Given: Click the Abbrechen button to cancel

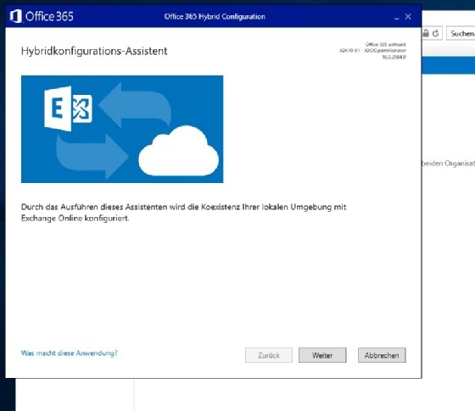Looking at the screenshot, I should 382,355.
